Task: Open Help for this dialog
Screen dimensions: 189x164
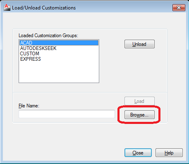Action: 169,152
